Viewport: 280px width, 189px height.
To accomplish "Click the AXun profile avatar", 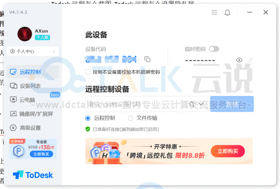I will coord(25,34).
